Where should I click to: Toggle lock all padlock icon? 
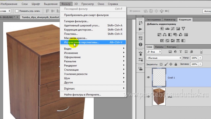click(176, 64)
